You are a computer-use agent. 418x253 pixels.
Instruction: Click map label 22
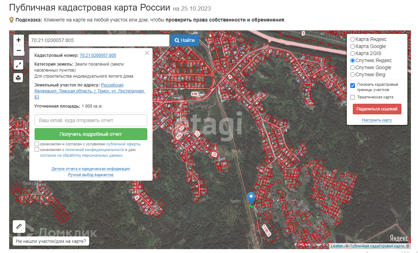coord(214,154)
